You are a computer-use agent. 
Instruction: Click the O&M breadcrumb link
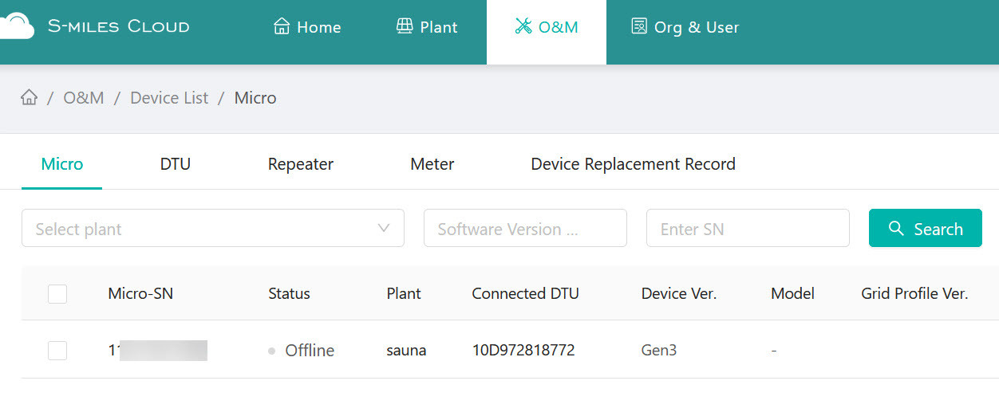coord(84,98)
